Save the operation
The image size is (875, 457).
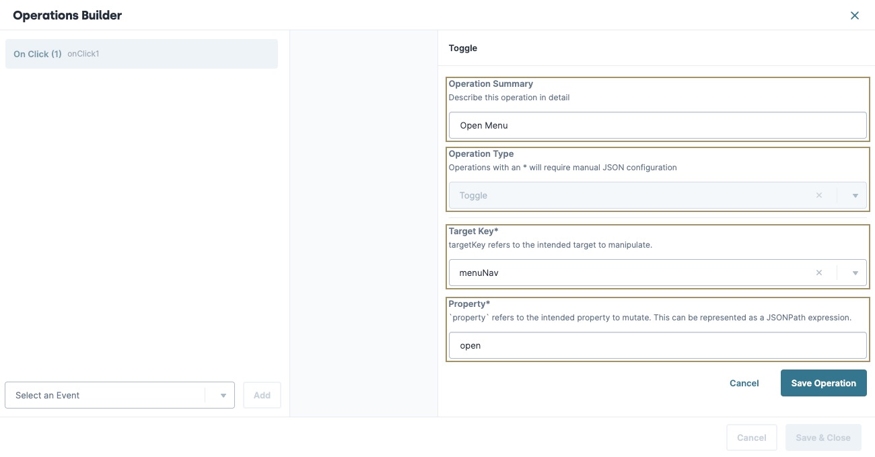[824, 383]
